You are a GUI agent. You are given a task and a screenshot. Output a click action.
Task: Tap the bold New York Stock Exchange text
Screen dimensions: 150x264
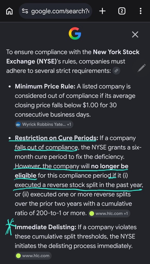(x=73, y=56)
